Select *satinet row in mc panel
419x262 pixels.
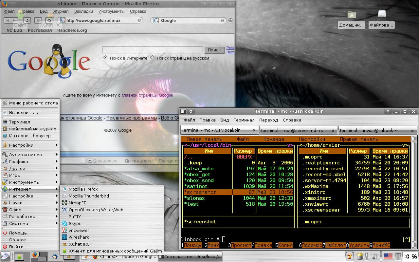click(238, 186)
